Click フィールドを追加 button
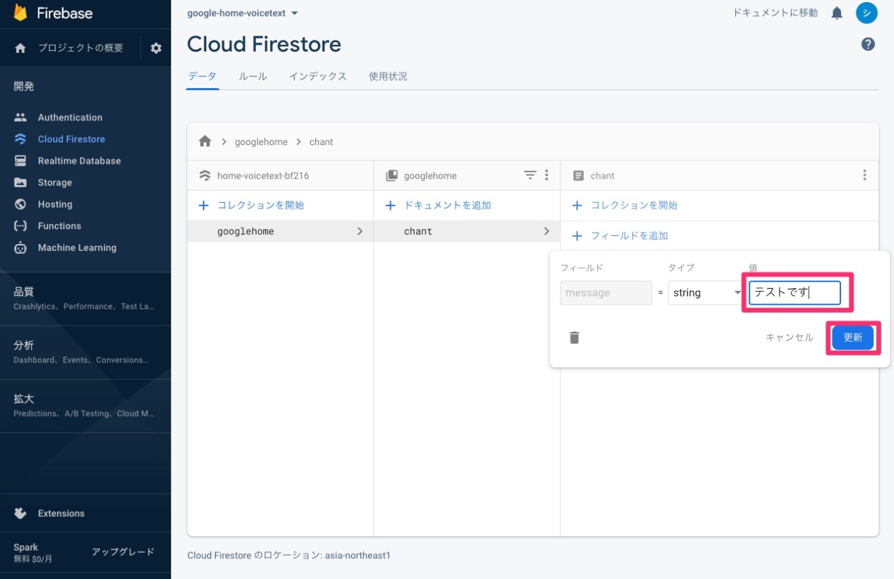This screenshot has width=894, height=579. coord(620,235)
